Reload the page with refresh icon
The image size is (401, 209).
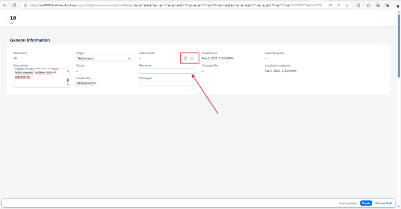(x=14, y=6)
